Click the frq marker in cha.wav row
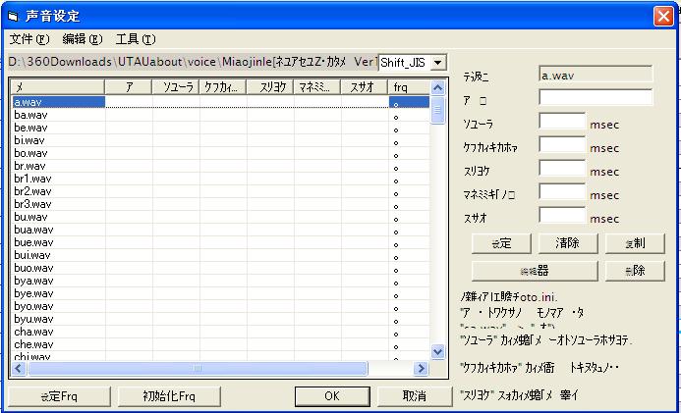Image resolution: width=681 pixels, height=413 pixels. pyautogui.click(x=396, y=335)
